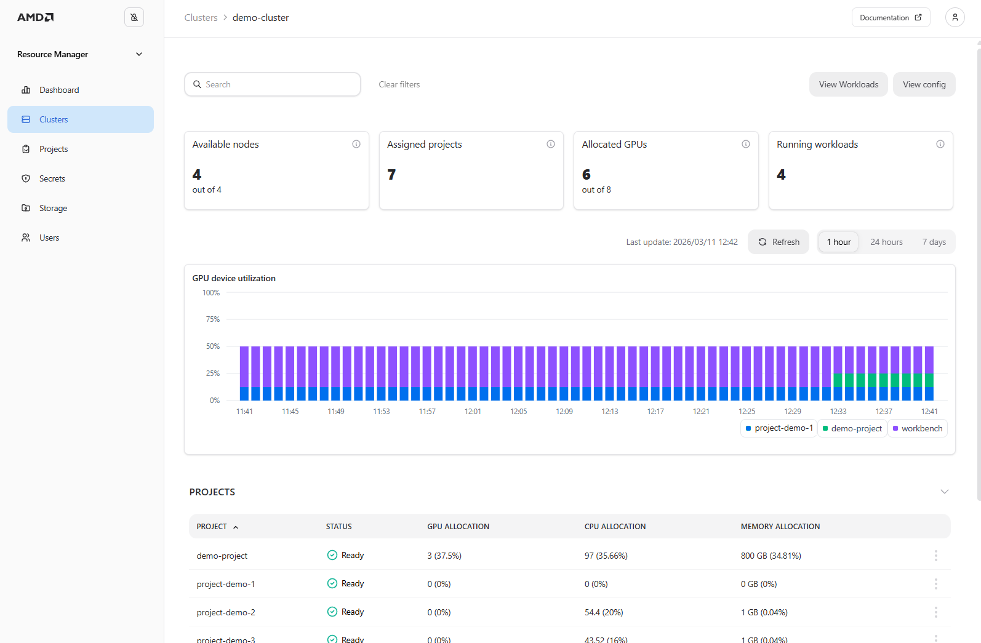Sort table by CPU ALLOCATION column

(615, 527)
